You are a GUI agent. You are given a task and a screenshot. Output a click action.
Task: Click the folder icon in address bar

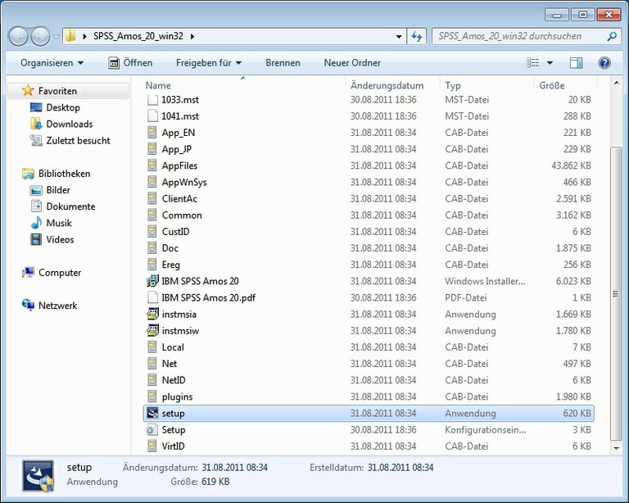pos(70,36)
